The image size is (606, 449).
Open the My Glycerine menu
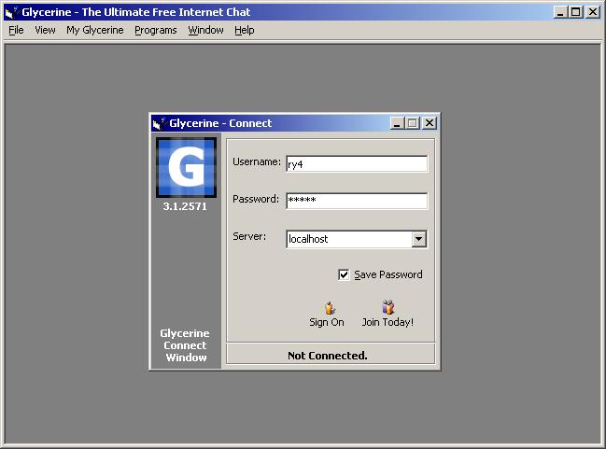pyautogui.click(x=94, y=30)
